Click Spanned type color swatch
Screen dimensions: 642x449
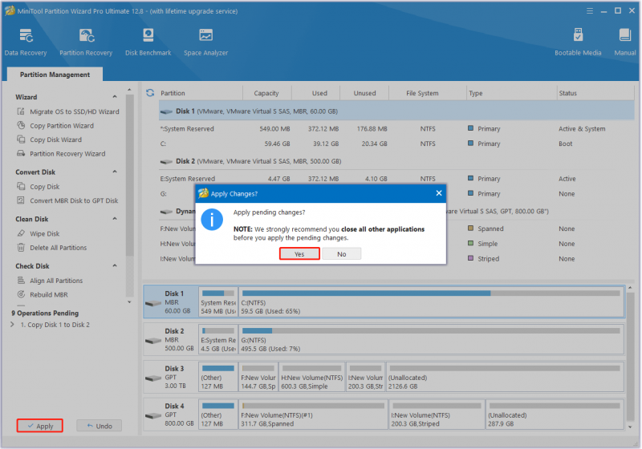(470, 229)
